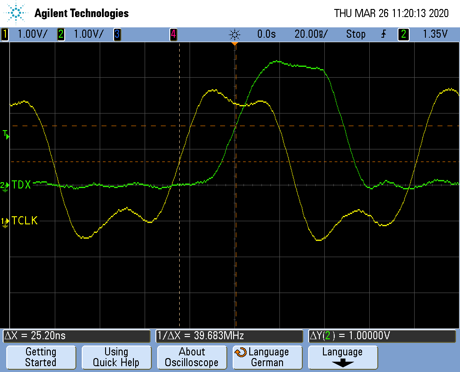
Task: Click the green trigger source 2 badge
Action: coord(403,34)
